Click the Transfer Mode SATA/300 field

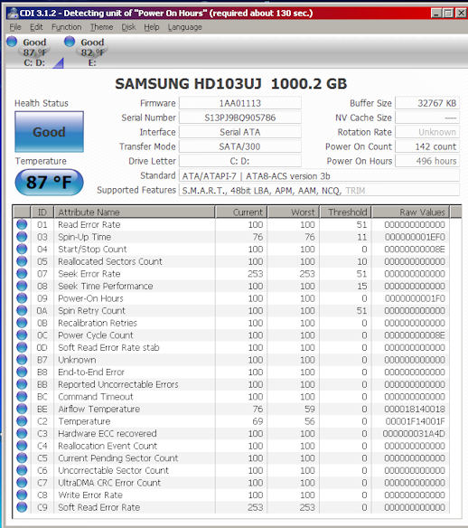[240, 146]
